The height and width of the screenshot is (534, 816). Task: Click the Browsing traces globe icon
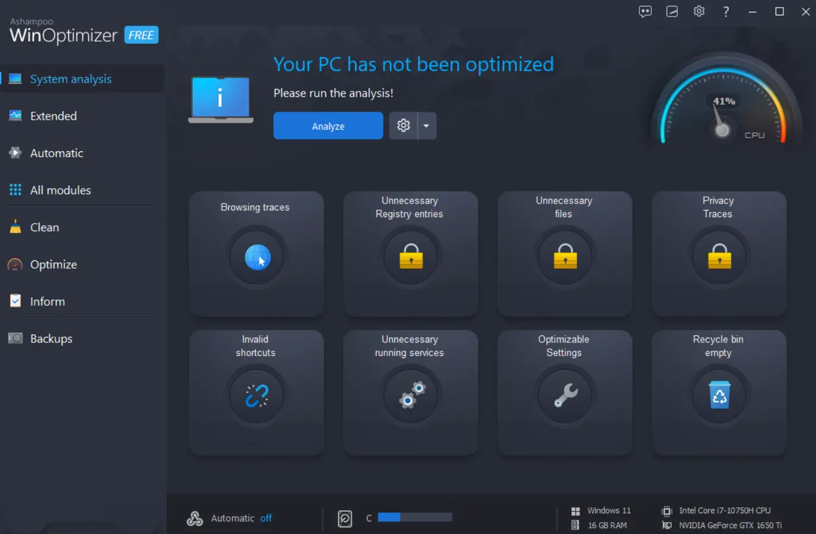tap(256, 256)
